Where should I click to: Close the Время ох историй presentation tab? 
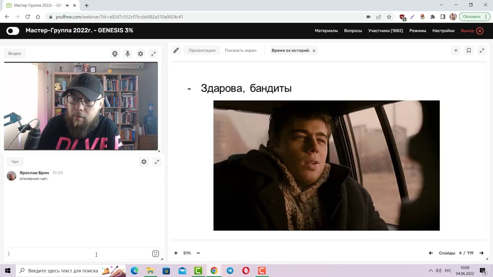pos(314,51)
